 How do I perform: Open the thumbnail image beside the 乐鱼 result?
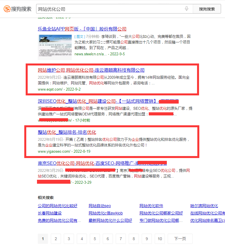[x=55, y=47]
